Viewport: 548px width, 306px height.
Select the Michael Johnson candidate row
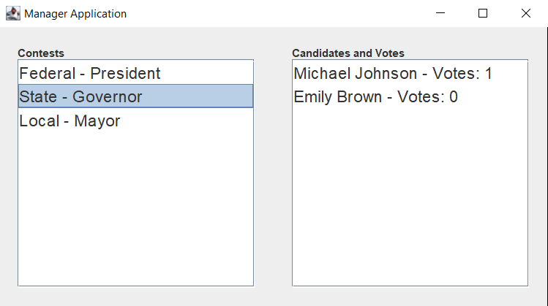pyautogui.click(x=410, y=72)
